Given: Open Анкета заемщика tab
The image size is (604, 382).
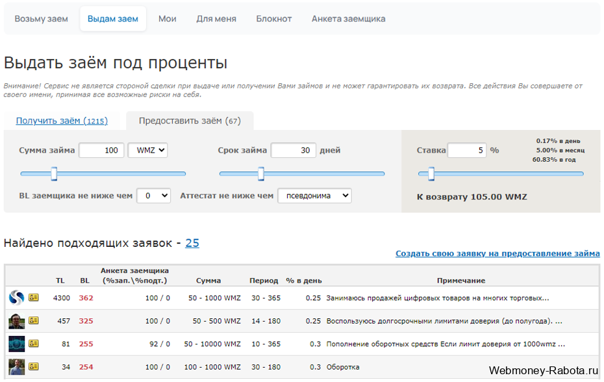Looking at the screenshot, I should click(348, 18).
